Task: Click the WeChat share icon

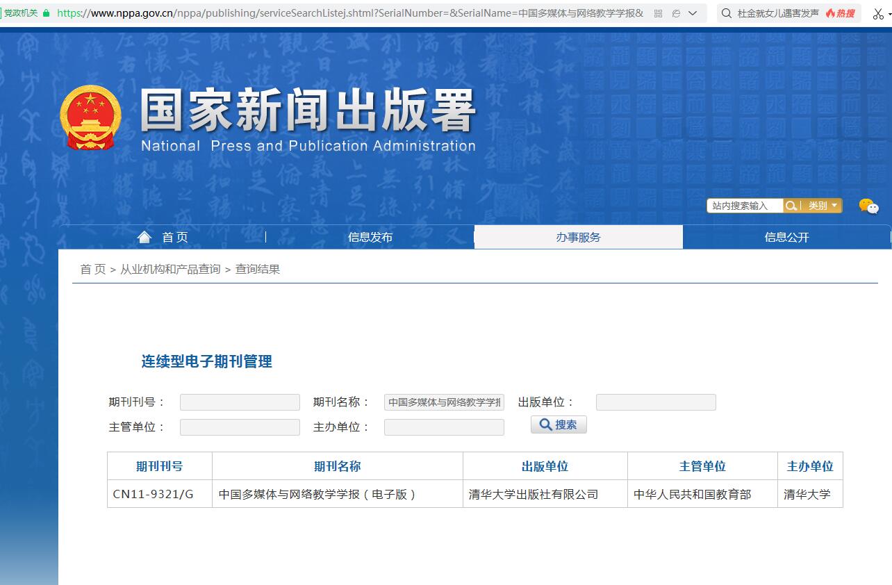Action: click(869, 206)
